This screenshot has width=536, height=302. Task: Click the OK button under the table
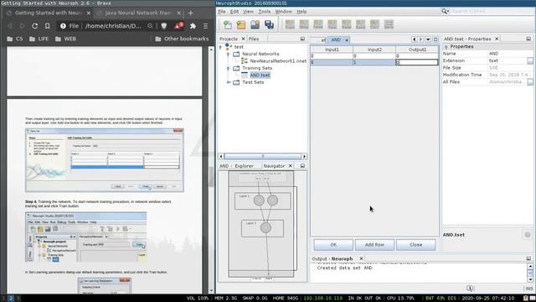[x=333, y=245]
